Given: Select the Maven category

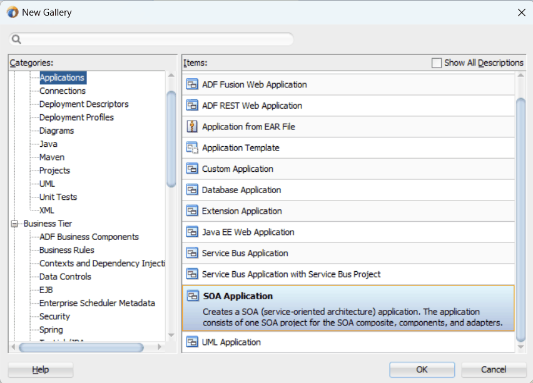Looking at the screenshot, I should (x=52, y=157).
